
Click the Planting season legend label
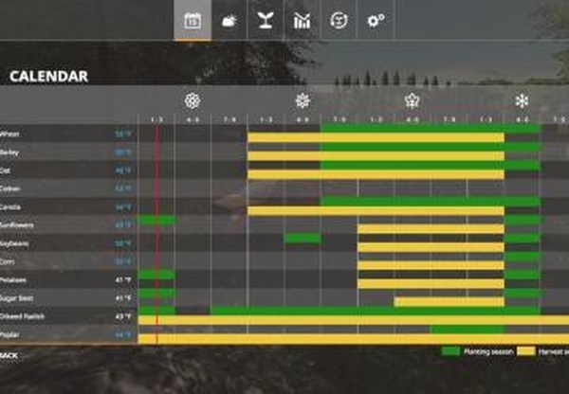[x=488, y=351]
